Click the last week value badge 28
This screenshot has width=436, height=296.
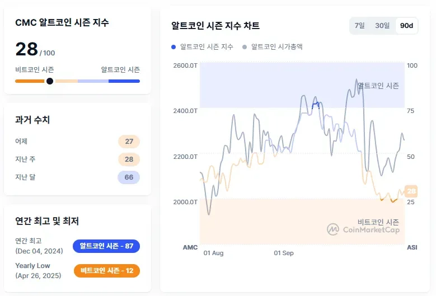tap(129, 159)
